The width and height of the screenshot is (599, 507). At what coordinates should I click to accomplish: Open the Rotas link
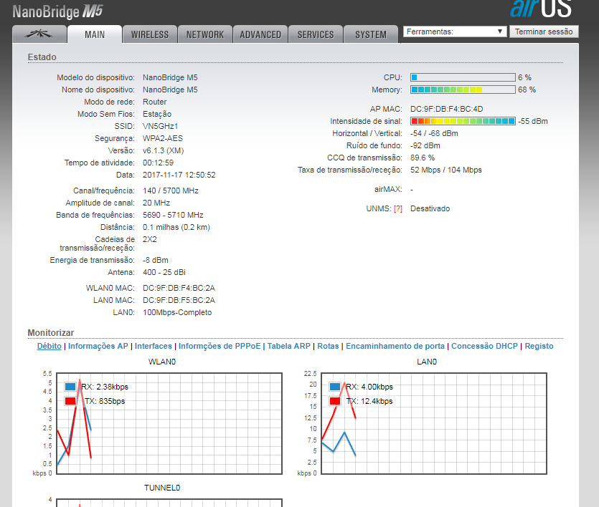click(328, 346)
